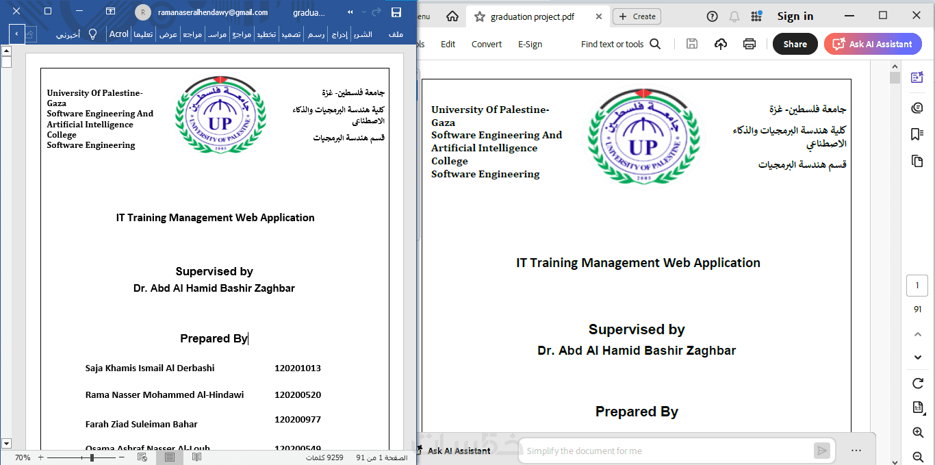Click Word vertical scrollbar up arrow

[6, 51]
